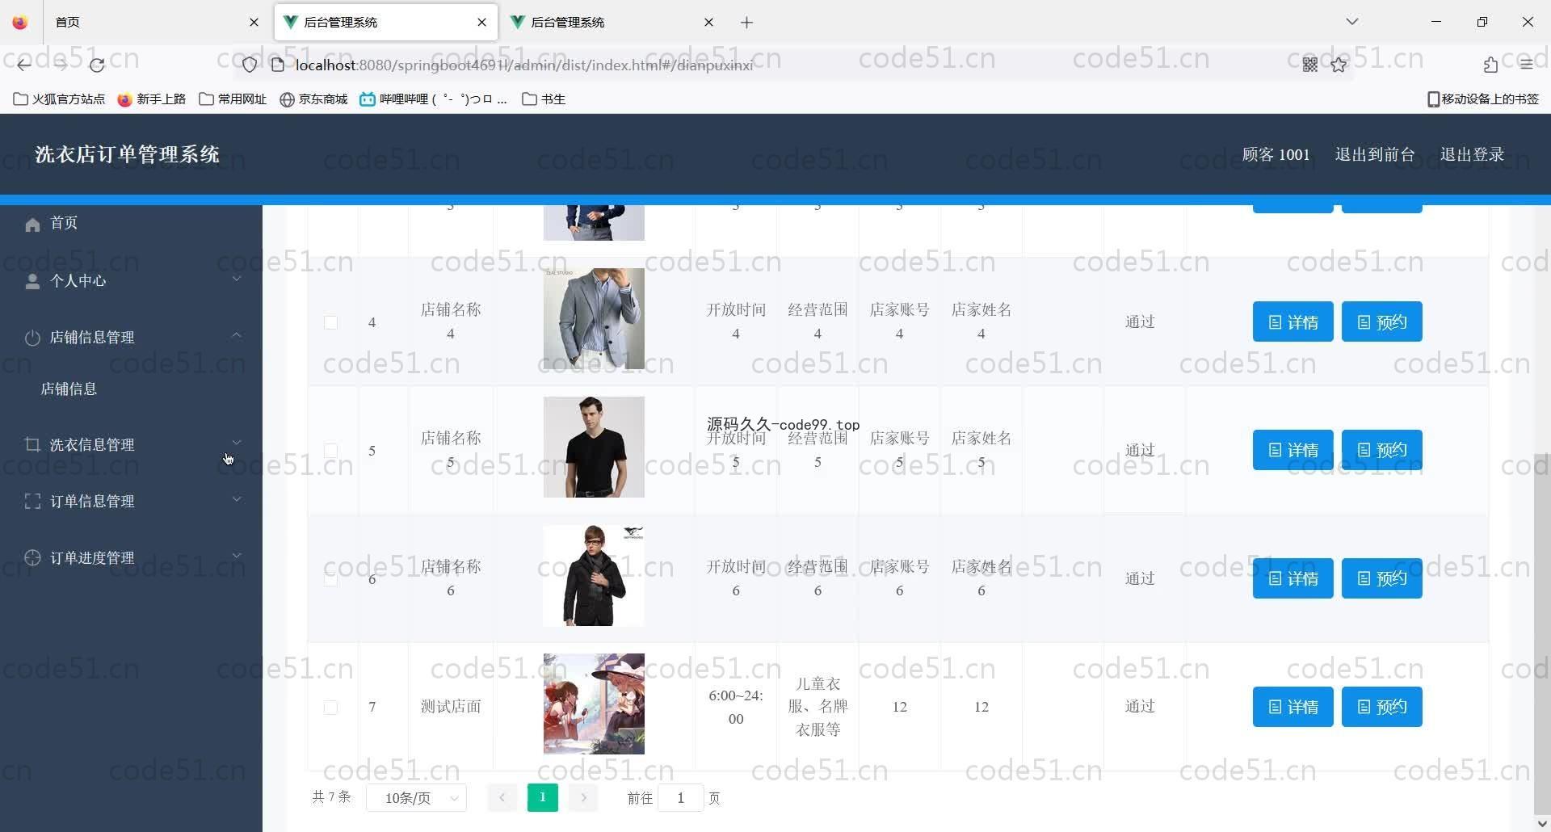Viewport: 1551px width, 832px height.
Task: Click 退出登录 in header
Action: (x=1472, y=154)
